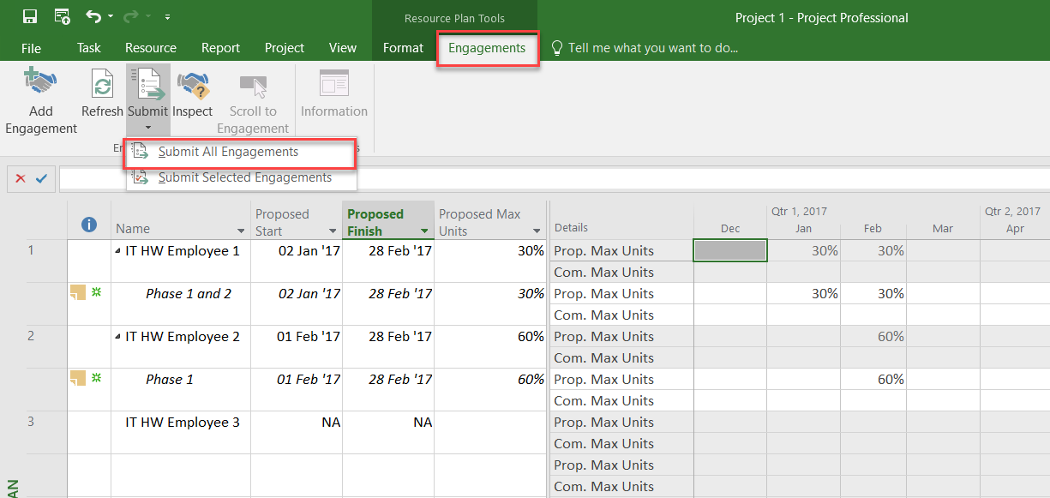Click the Save icon in quick access toolbar
Viewport: 1050px width, 498px height.
(x=30, y=16)
